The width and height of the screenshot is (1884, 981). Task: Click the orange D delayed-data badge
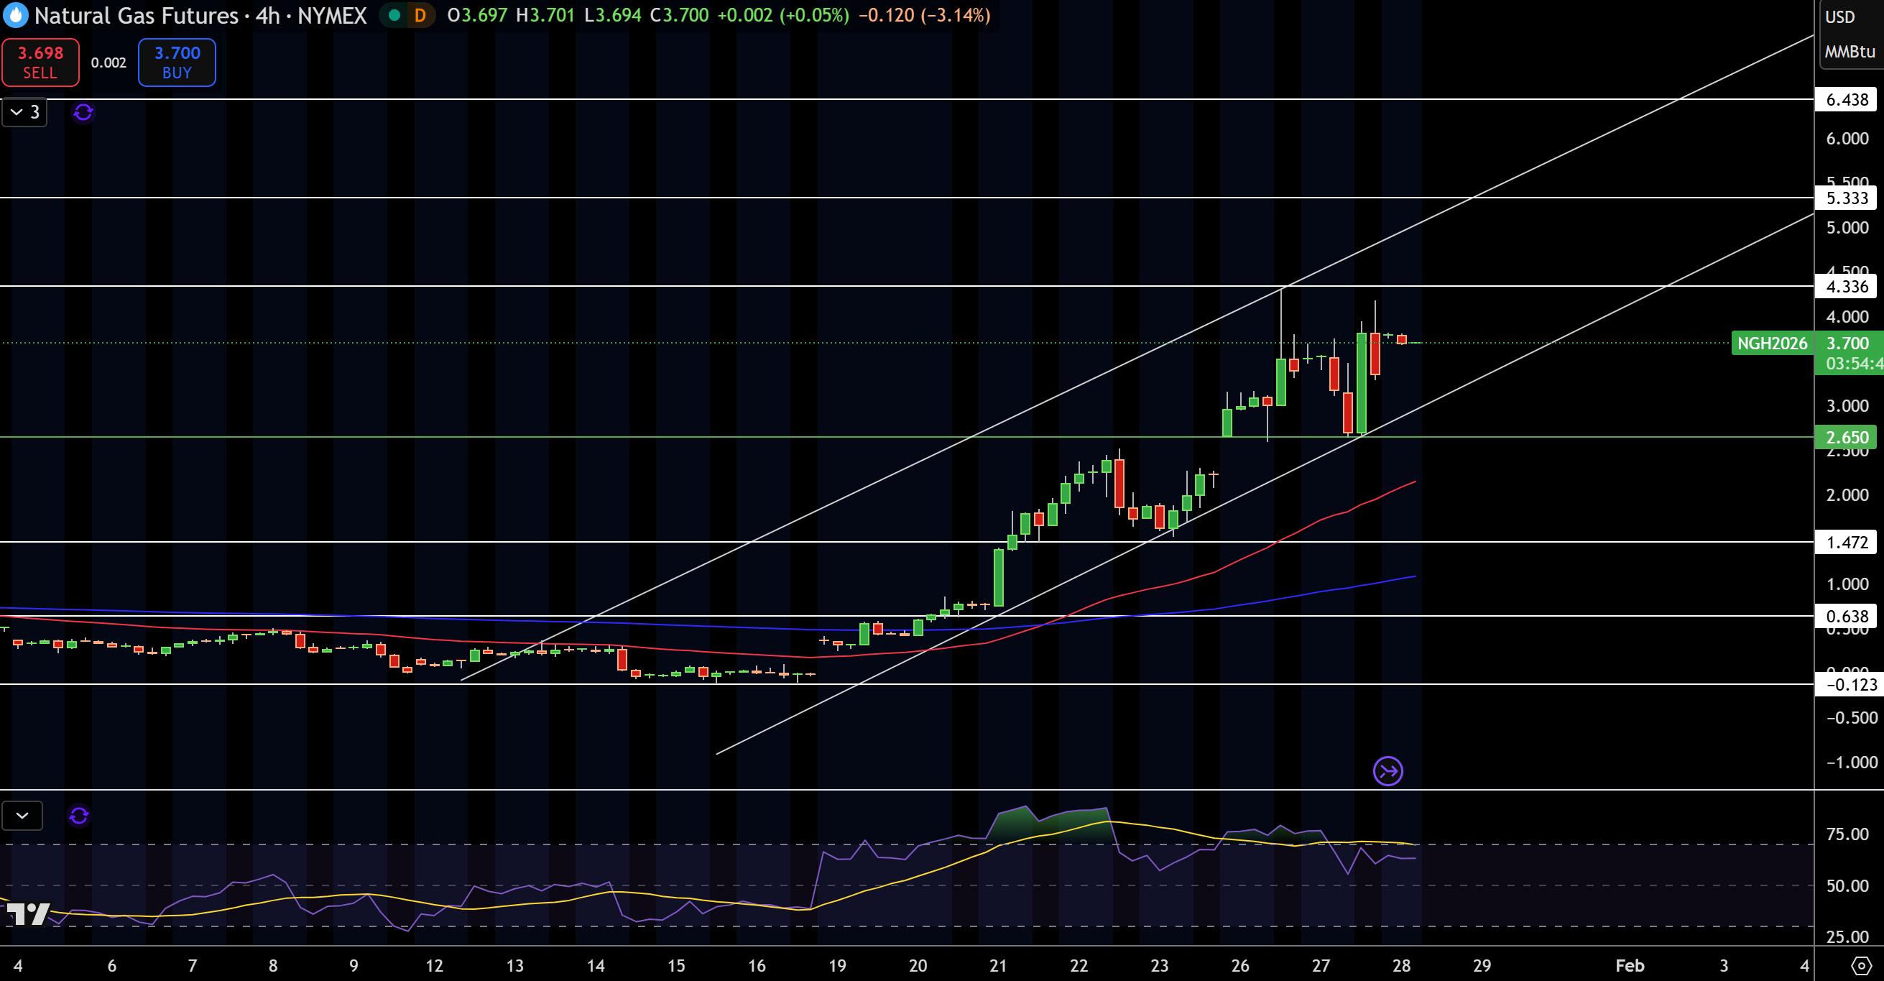420,14
